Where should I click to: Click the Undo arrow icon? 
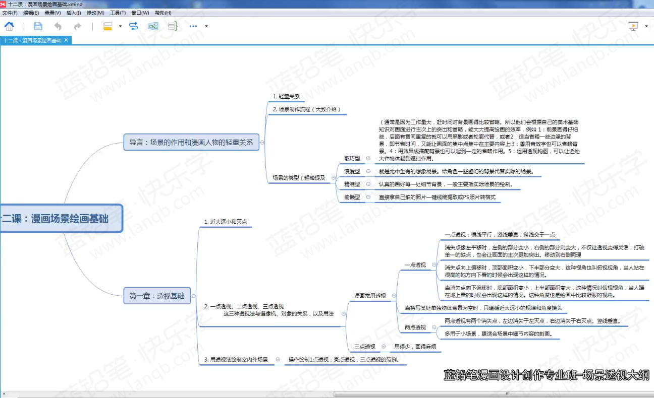(x=58, y=26)
